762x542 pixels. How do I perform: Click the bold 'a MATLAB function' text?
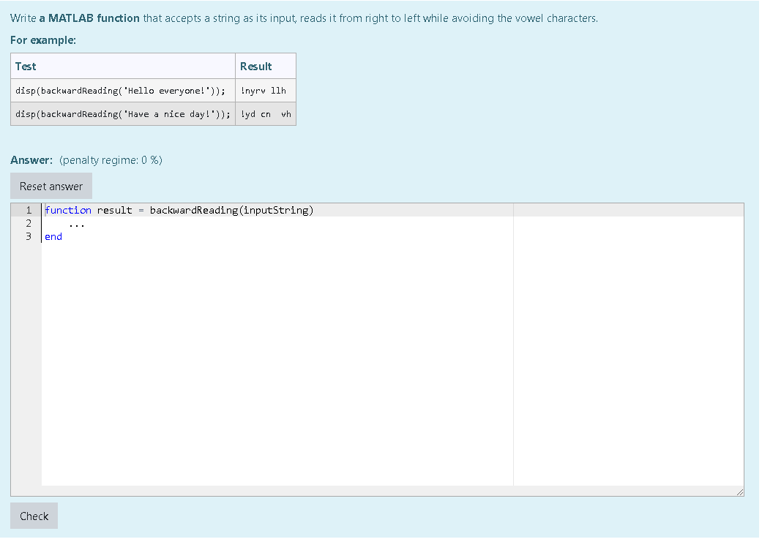point(86,18)
